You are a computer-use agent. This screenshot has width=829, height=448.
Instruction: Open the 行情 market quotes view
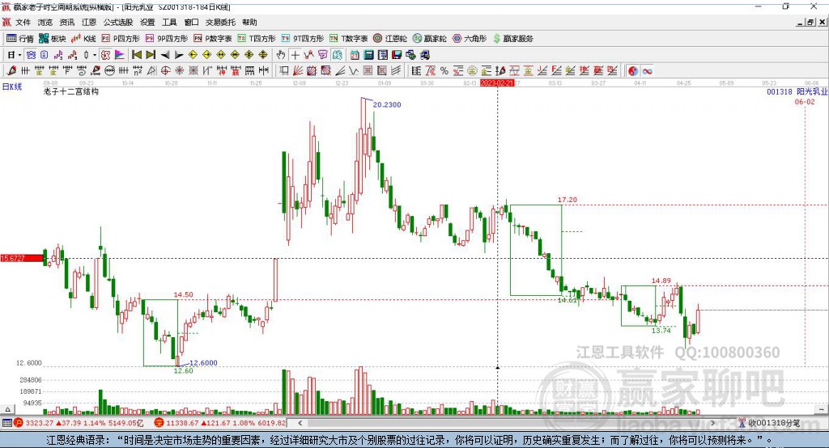pos(20,39)
